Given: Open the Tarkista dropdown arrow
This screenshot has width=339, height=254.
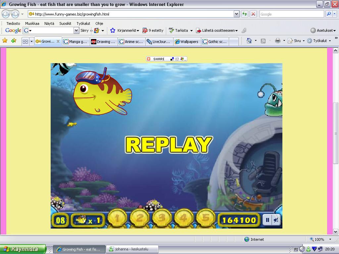Looking at the screenshot, I should click(191, 31).
